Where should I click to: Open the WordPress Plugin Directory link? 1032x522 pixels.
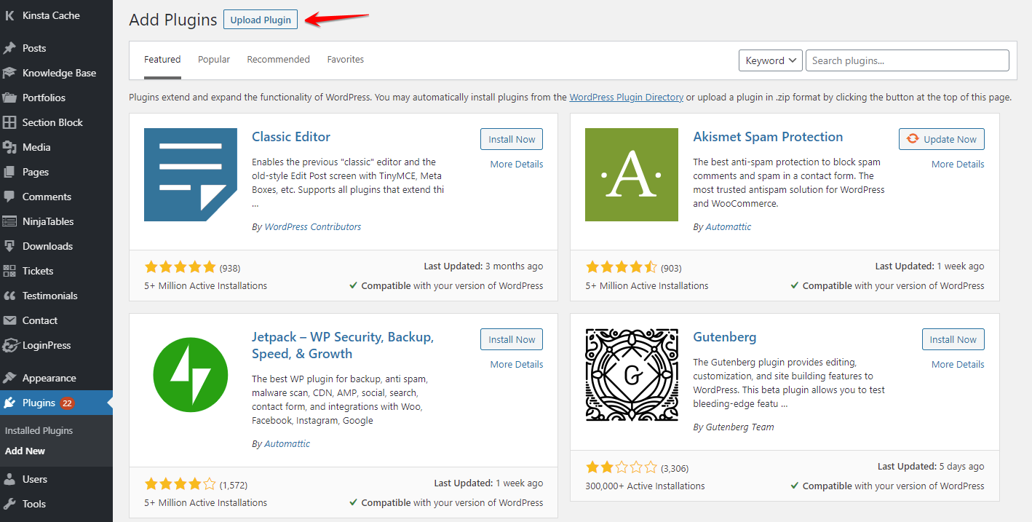[627, 97]
